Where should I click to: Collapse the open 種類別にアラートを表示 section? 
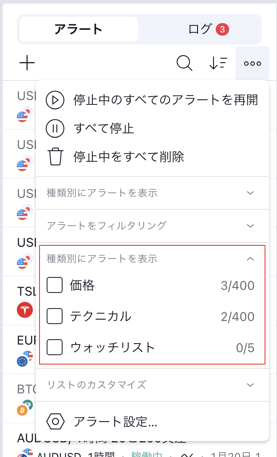pyautogui.click(x=250, y=258)
